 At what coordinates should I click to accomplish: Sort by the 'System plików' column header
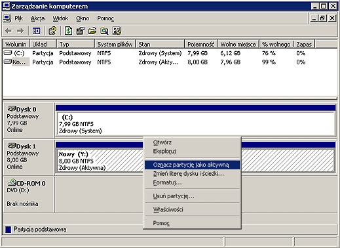pyautogui.click(x=115, y=44)
